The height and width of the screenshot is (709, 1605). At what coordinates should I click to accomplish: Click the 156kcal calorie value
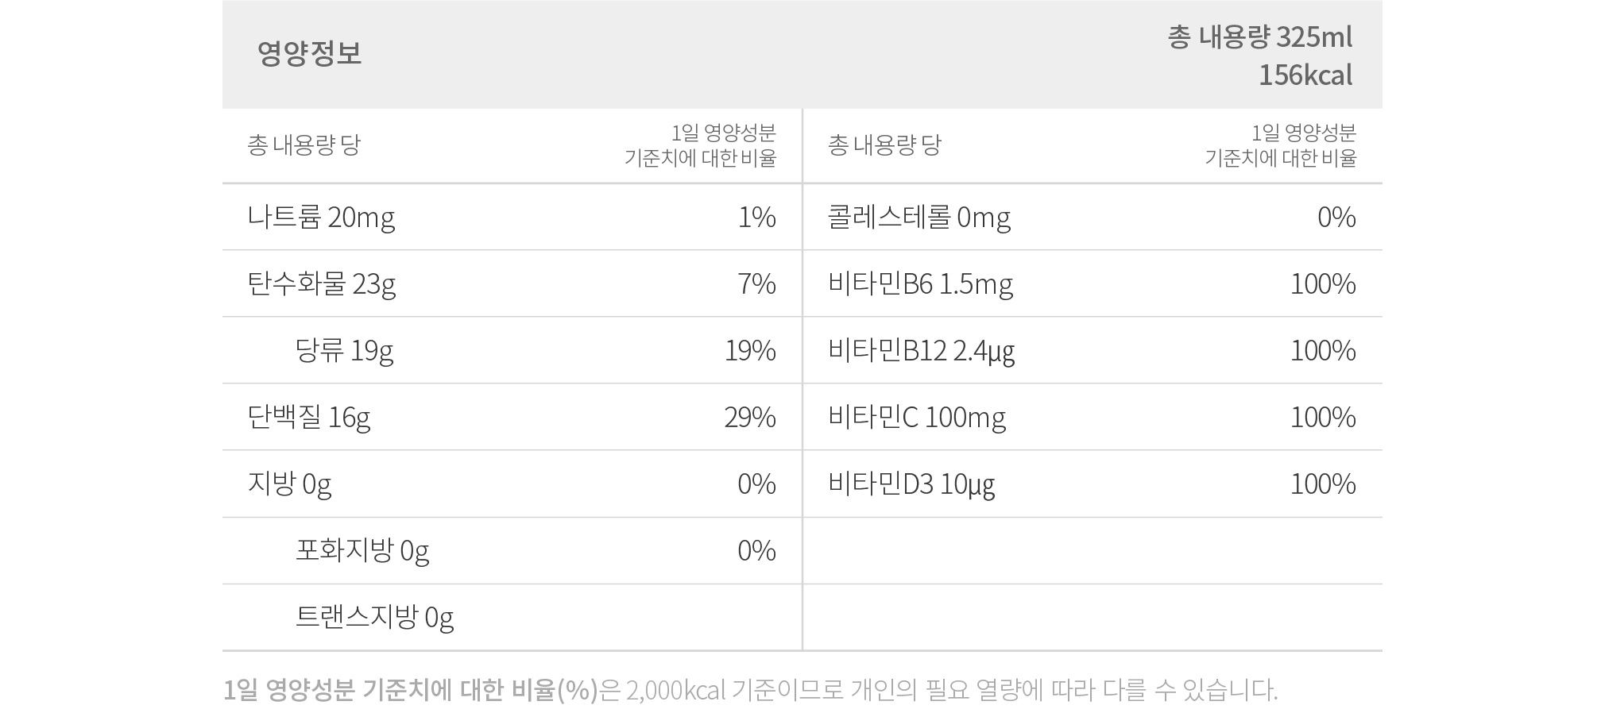coord(1305,75)
